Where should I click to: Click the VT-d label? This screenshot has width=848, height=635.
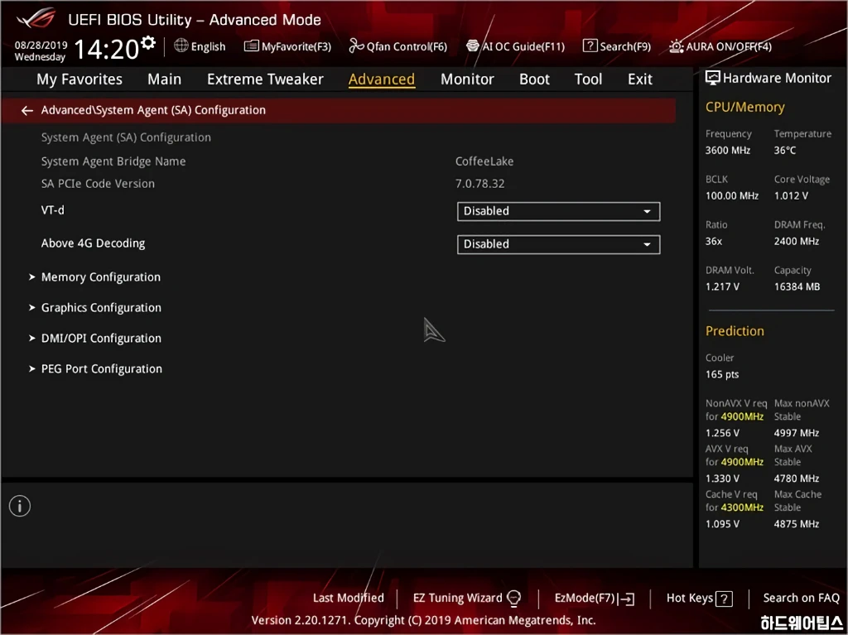52,210
